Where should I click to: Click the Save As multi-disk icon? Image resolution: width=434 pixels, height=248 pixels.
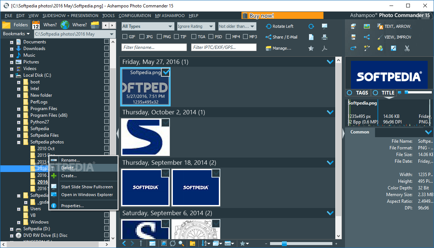point(353,26)
